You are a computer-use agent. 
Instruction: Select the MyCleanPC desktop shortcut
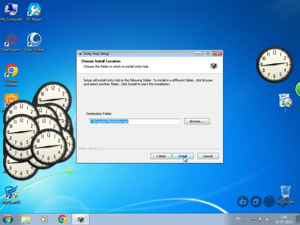pyautogui.click(x=11, y=195)
